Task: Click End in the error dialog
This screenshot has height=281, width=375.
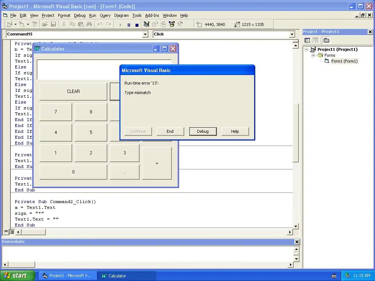Action: tap(170, 131)
